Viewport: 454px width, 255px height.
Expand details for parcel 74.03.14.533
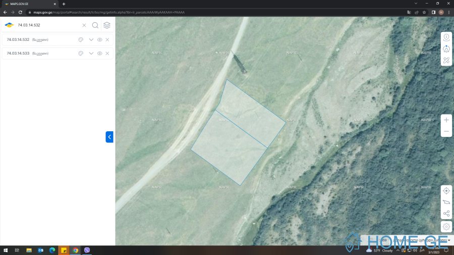point(91,53)
